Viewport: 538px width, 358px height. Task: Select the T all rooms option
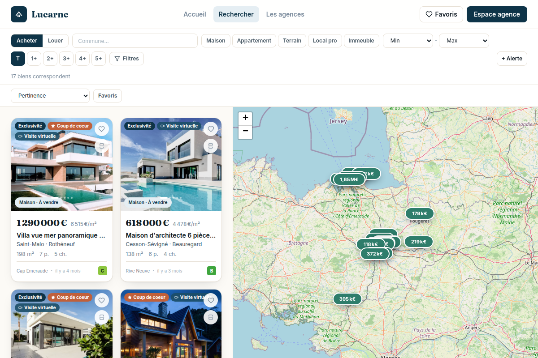click(18, 59)
